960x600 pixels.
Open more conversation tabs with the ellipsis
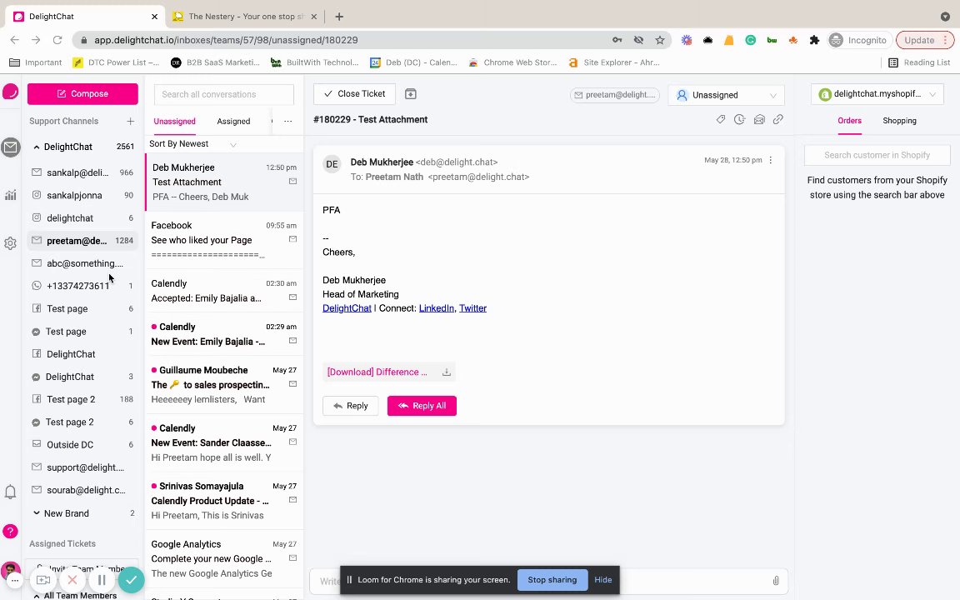coord(287,121)
